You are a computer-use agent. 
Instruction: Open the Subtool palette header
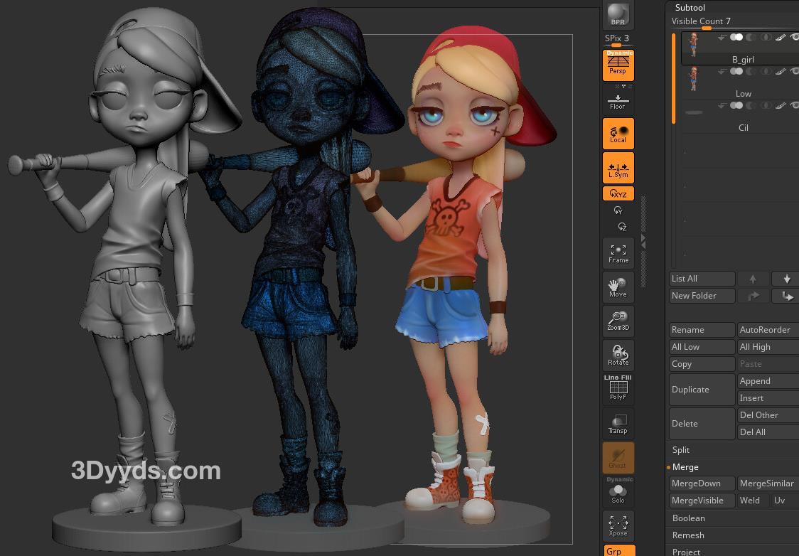[690, 8]
